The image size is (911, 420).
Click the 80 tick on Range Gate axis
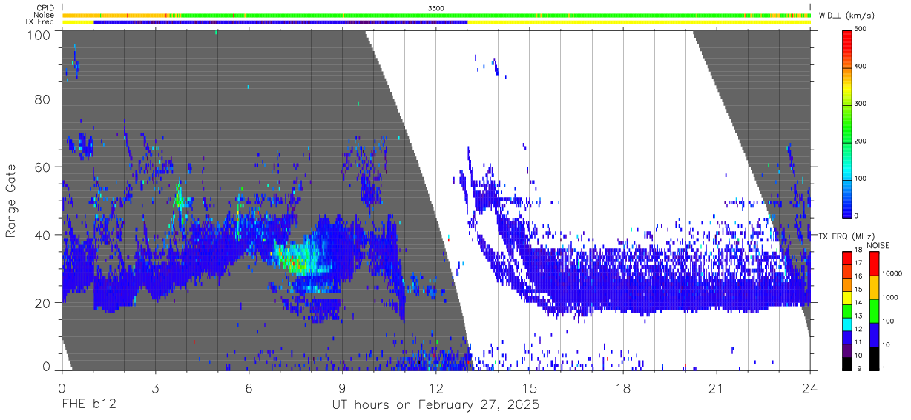43,99
